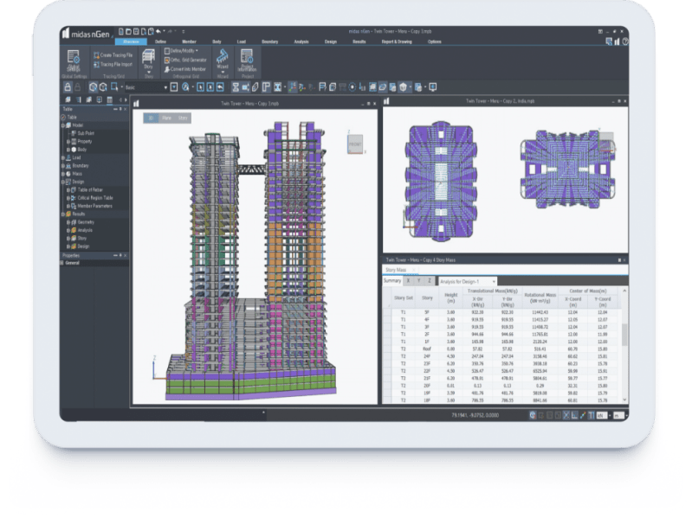Screen dimensions: 692x518
Task: Click the zoom magnifier icon in toolbar
Action: pyautogui.click(x=186, y=87)
